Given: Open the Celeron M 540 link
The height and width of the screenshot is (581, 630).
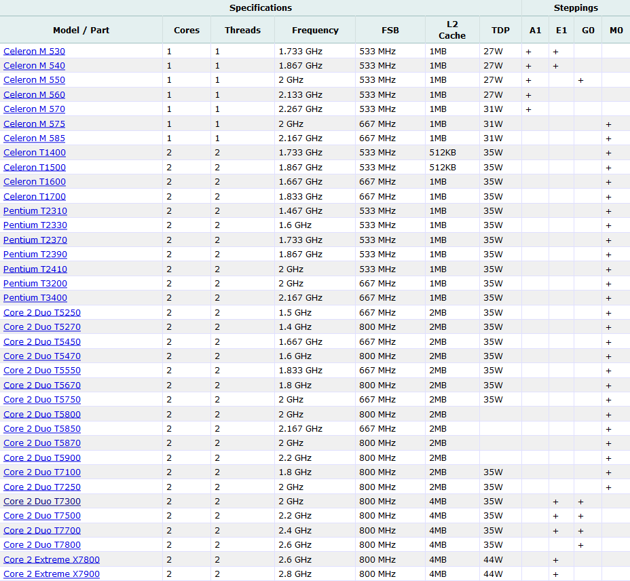Looking at the screenshot, I should click(x=34, y=65).
